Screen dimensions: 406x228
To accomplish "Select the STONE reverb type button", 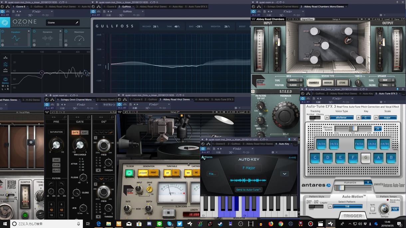I will point(342,83).
